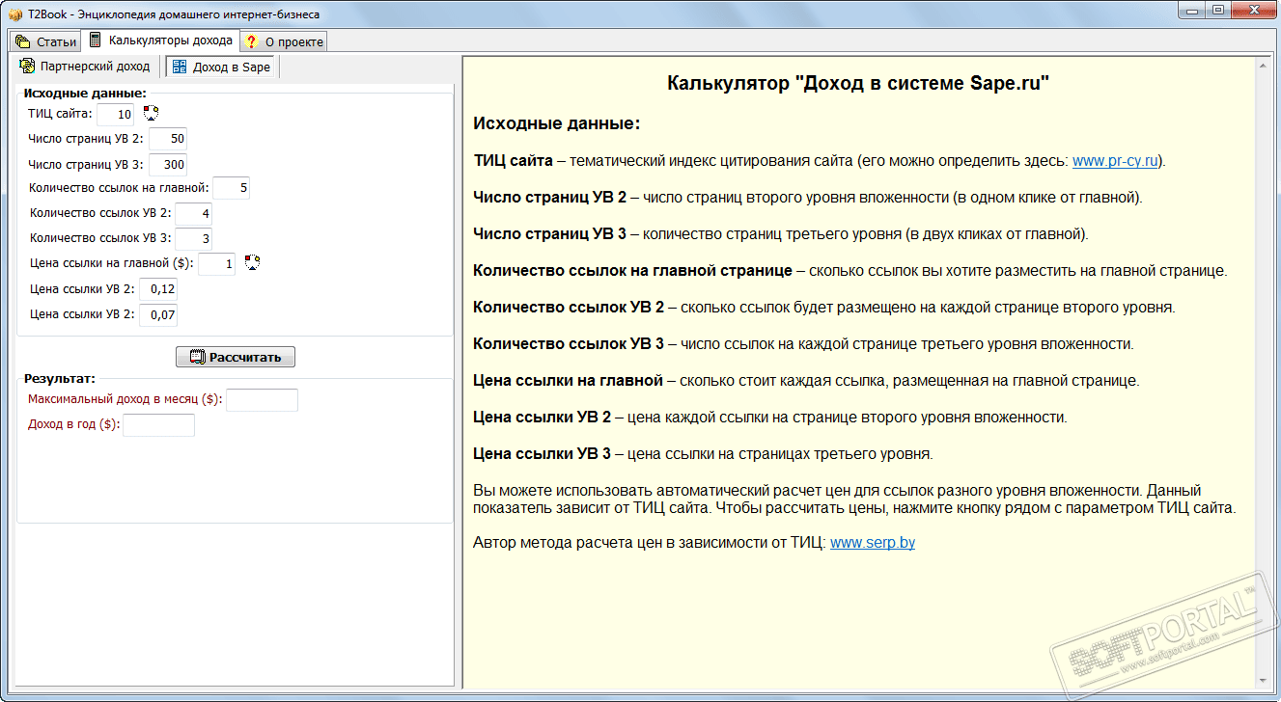1281x702 pixels.
Task: Click the "Доход в год ($):" label
Action: coord(74,424)
